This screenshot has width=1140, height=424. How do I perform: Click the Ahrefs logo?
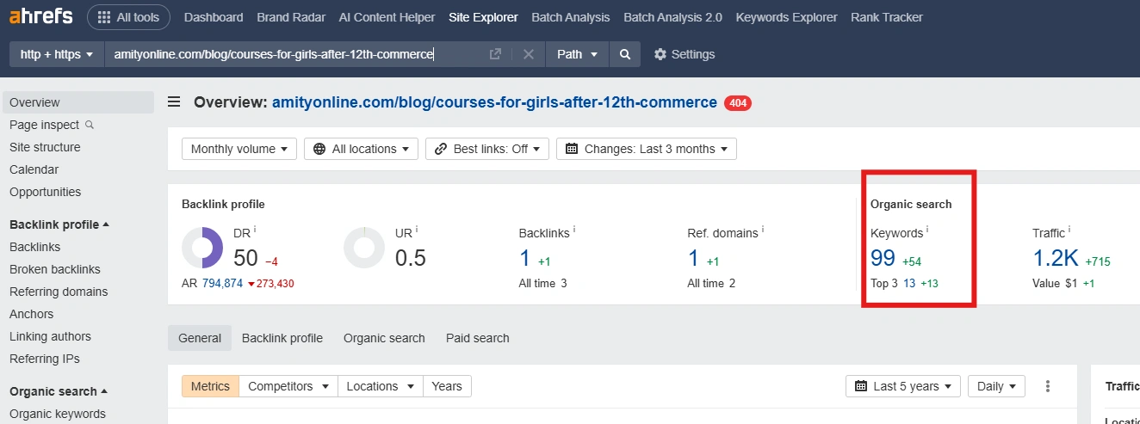tap(41, 17)
